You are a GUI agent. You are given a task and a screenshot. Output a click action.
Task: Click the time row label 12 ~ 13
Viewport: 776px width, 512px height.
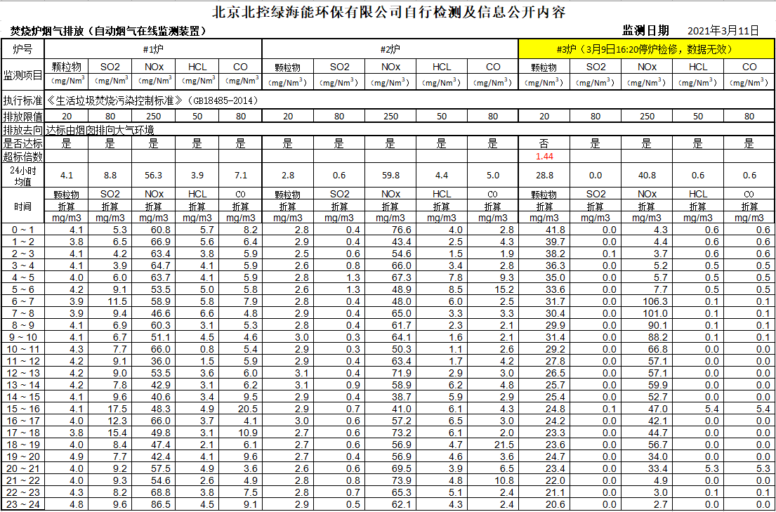click(23, 374)
